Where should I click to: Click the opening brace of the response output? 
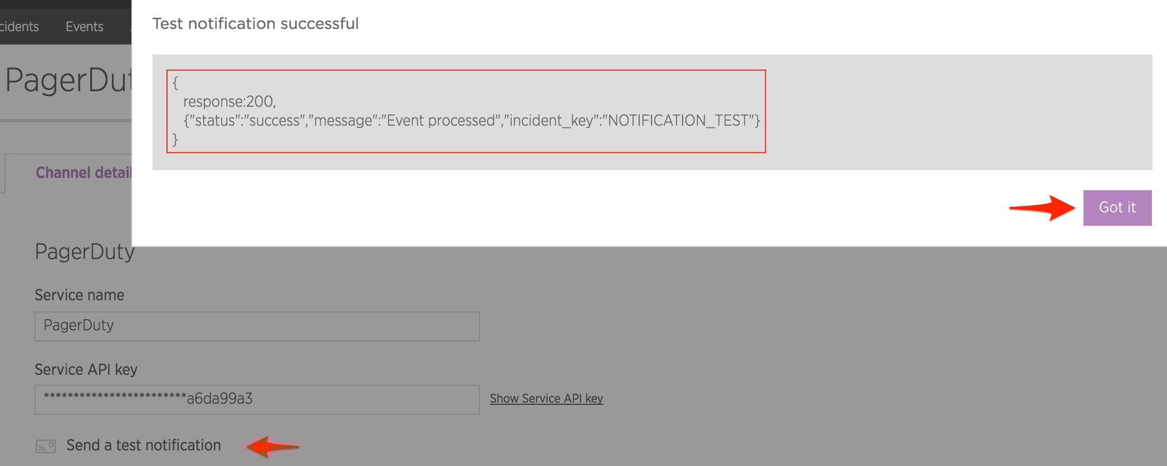click(x=175, y=83)
